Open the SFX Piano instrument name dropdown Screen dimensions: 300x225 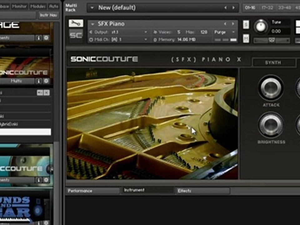pyautogui.click(x=92, y=24)
